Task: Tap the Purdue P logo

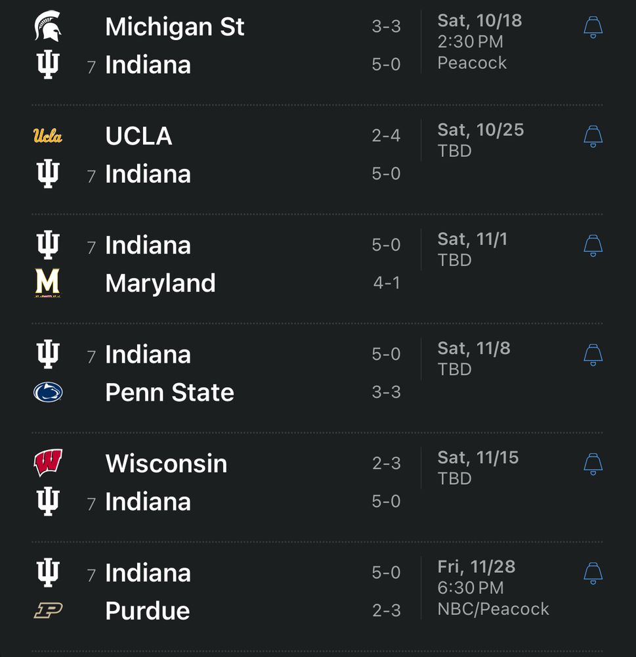Action: pyautogui.click(x=47, y=610)
